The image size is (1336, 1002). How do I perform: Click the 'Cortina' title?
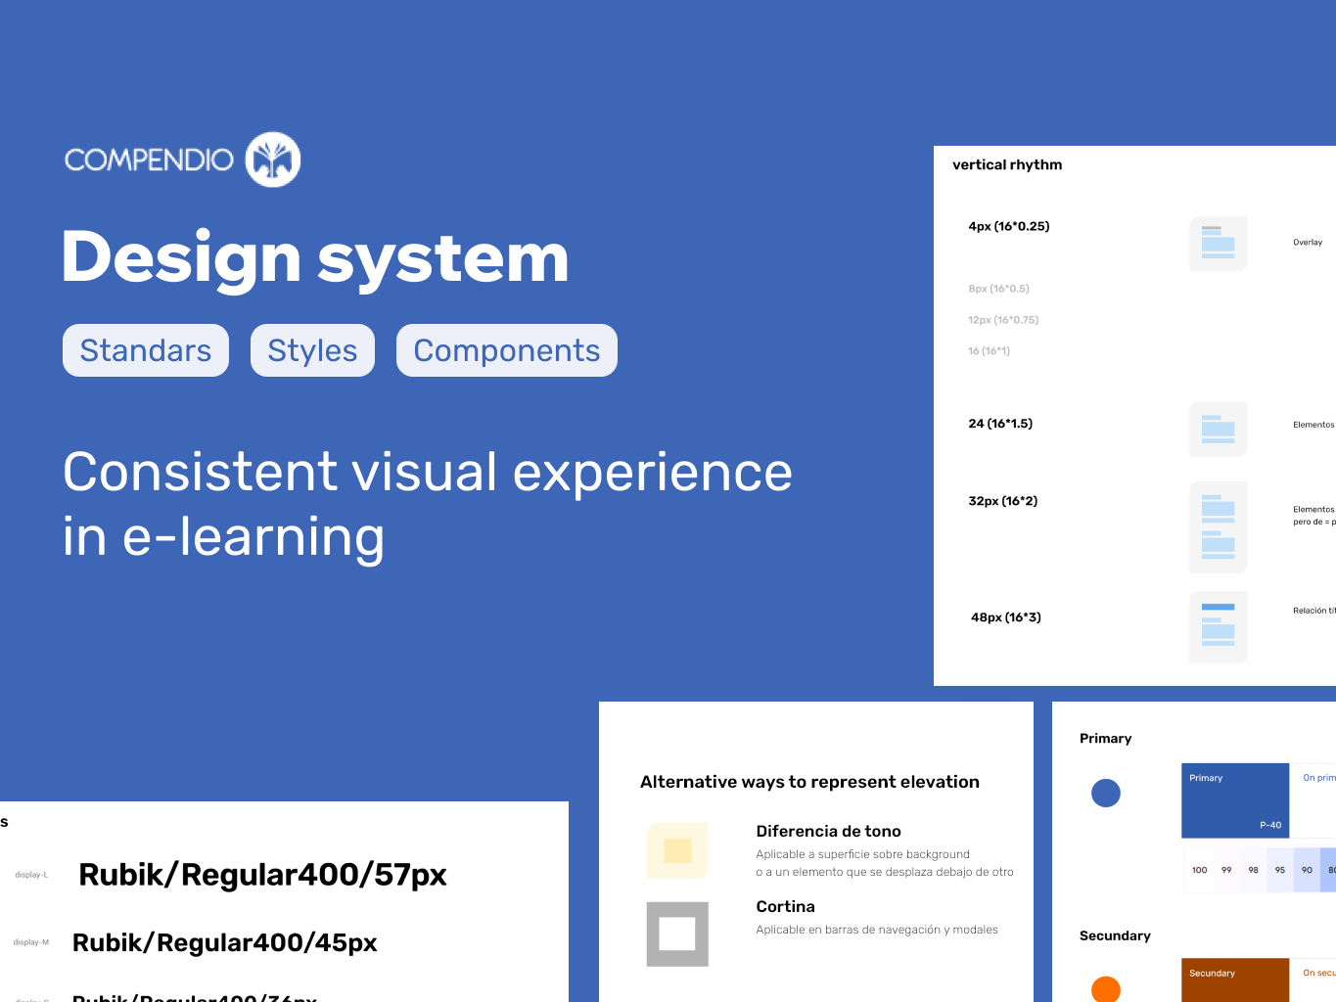(x=785, y=906)
